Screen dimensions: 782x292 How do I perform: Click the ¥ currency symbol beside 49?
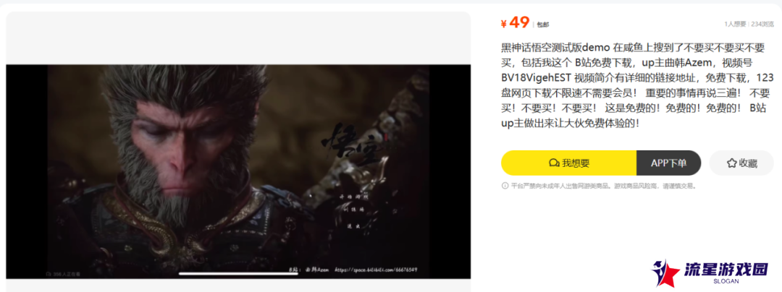pos(504,23)
